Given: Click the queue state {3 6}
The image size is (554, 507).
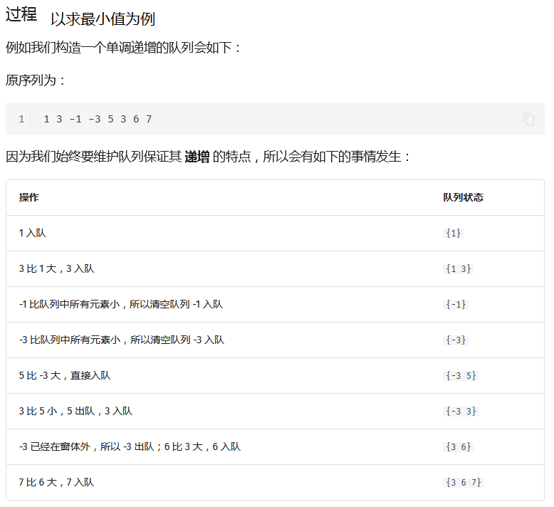Looking at the screenshot, I should [x=459, y=447].
